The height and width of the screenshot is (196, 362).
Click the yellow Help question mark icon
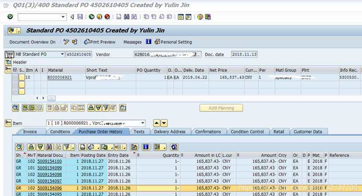[200, 17]
